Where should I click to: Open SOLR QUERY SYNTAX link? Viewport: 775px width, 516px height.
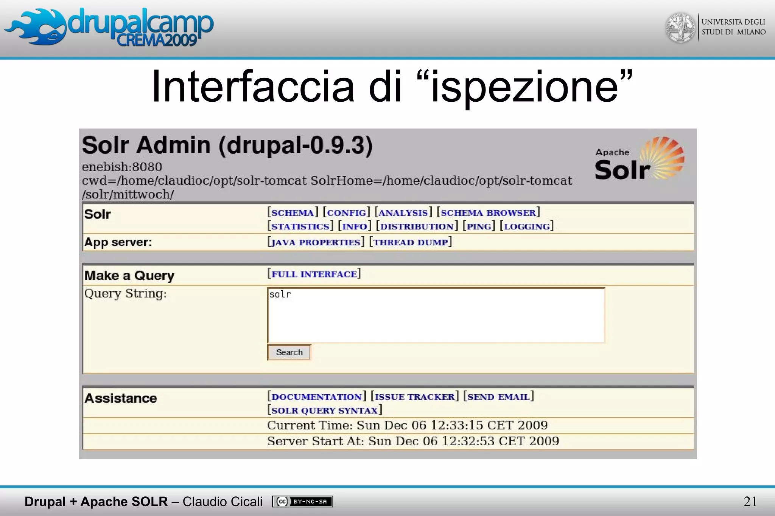pos(325,411)
